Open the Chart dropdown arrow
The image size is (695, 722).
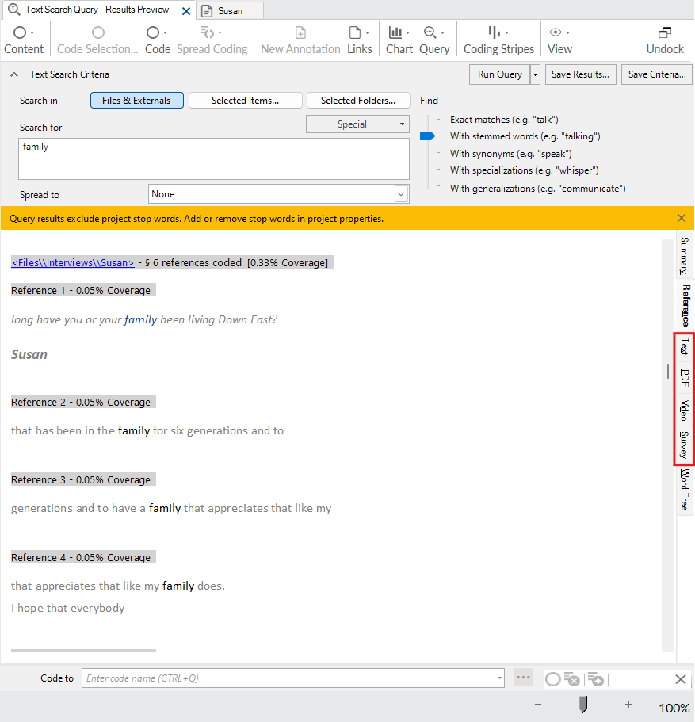(x=407, y=33)
